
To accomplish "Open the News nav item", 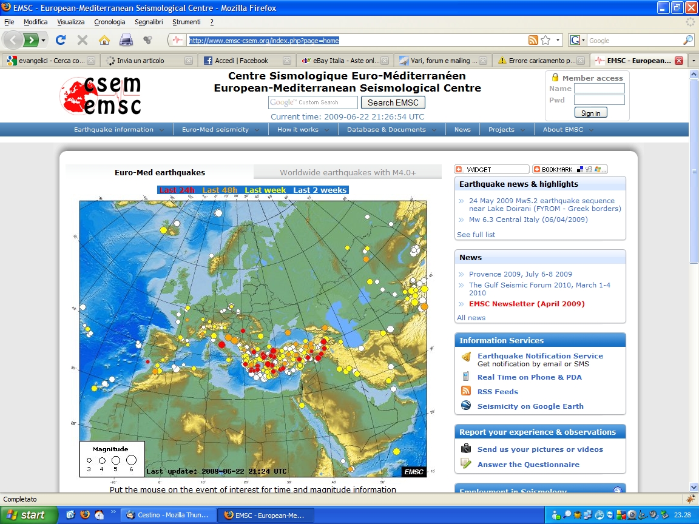I will pos(462,130).
